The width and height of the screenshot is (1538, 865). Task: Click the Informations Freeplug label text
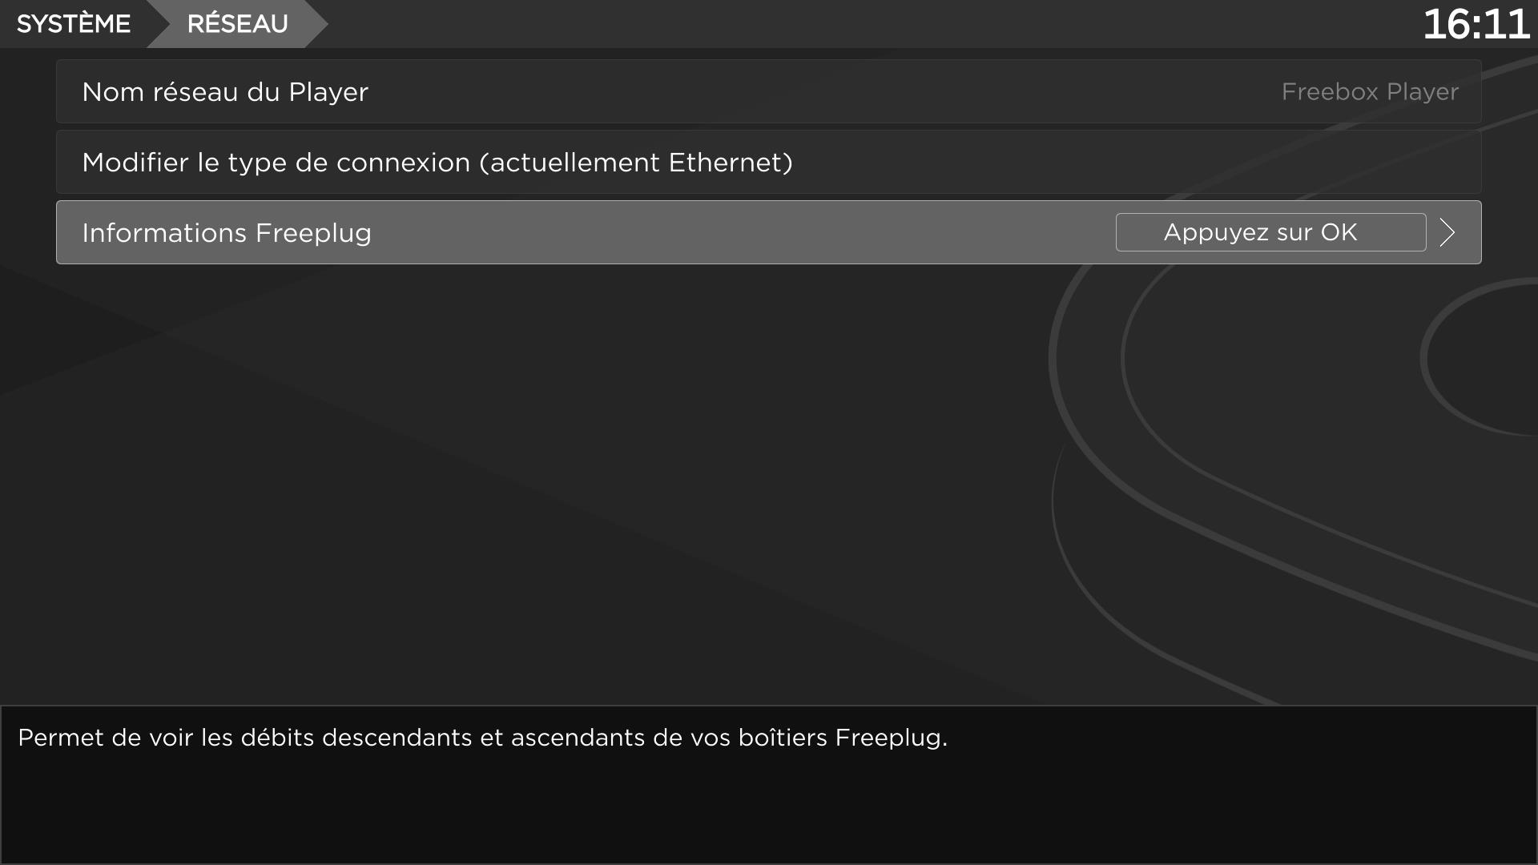[x=227, y=233]
